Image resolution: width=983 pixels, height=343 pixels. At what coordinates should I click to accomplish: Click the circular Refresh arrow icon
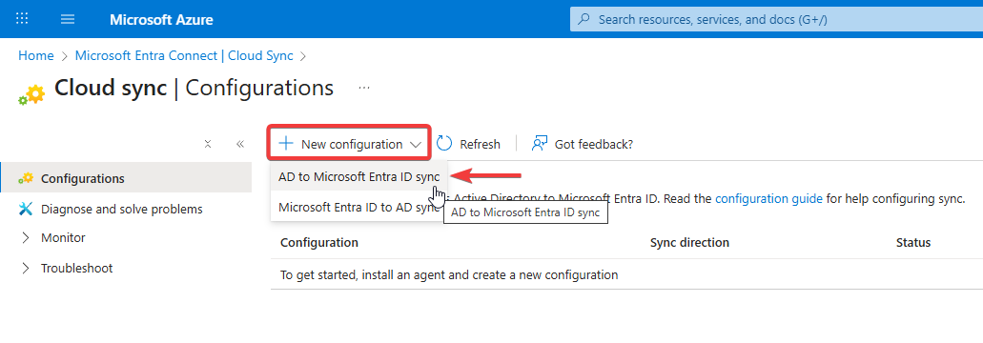(444, 144)
